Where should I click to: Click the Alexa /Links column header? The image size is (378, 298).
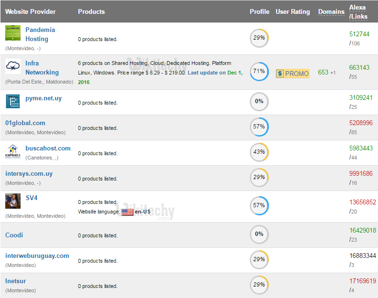click(358, 12)
